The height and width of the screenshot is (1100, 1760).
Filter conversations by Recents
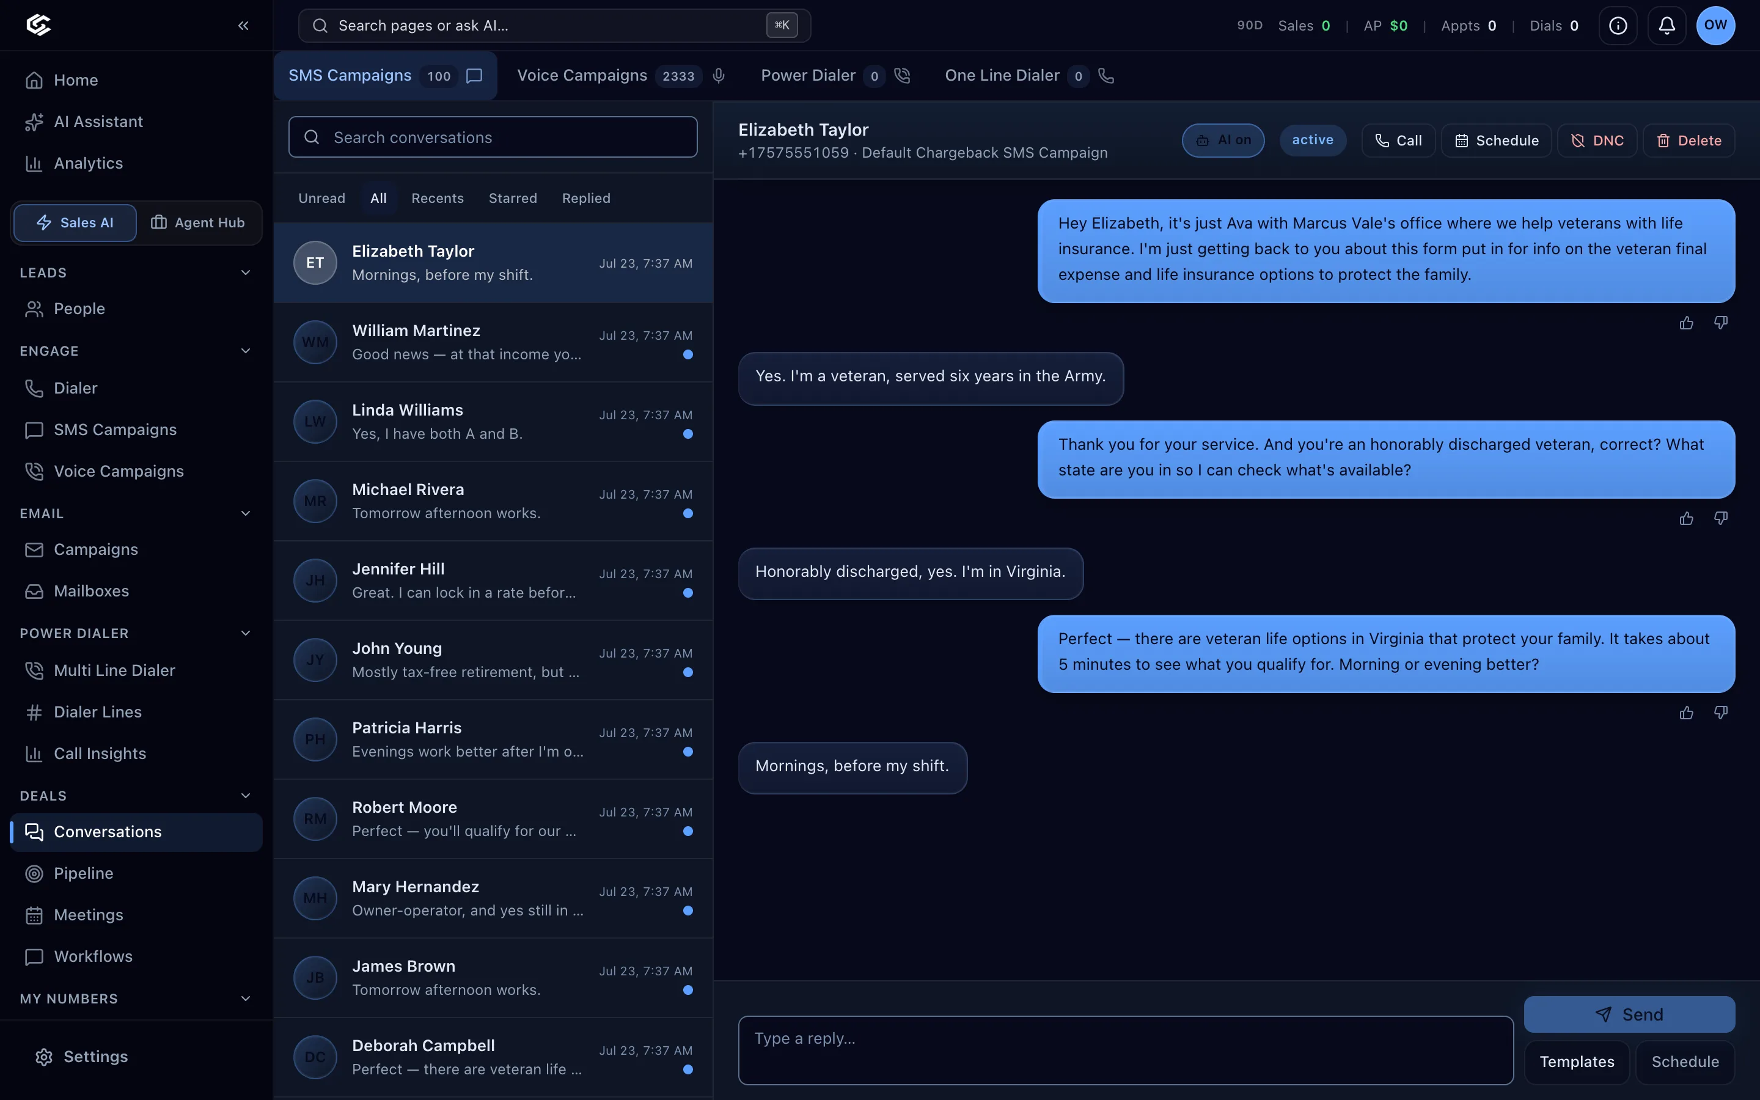click(x=437, y=198)
